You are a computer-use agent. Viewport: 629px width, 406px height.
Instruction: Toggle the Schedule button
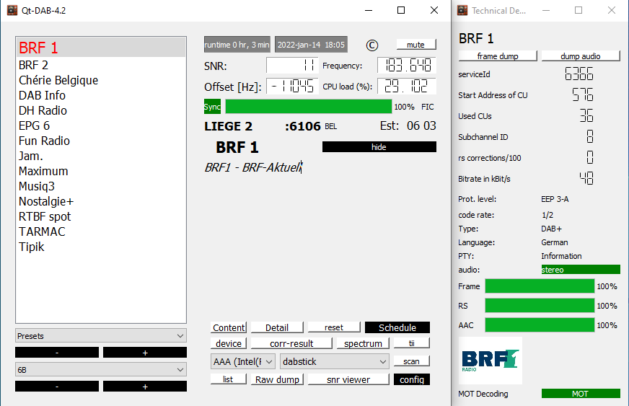[x=397, y=327]
